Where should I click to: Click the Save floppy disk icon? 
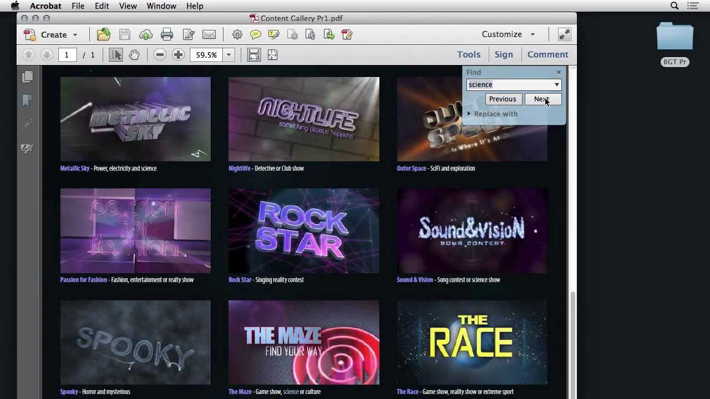125,34
